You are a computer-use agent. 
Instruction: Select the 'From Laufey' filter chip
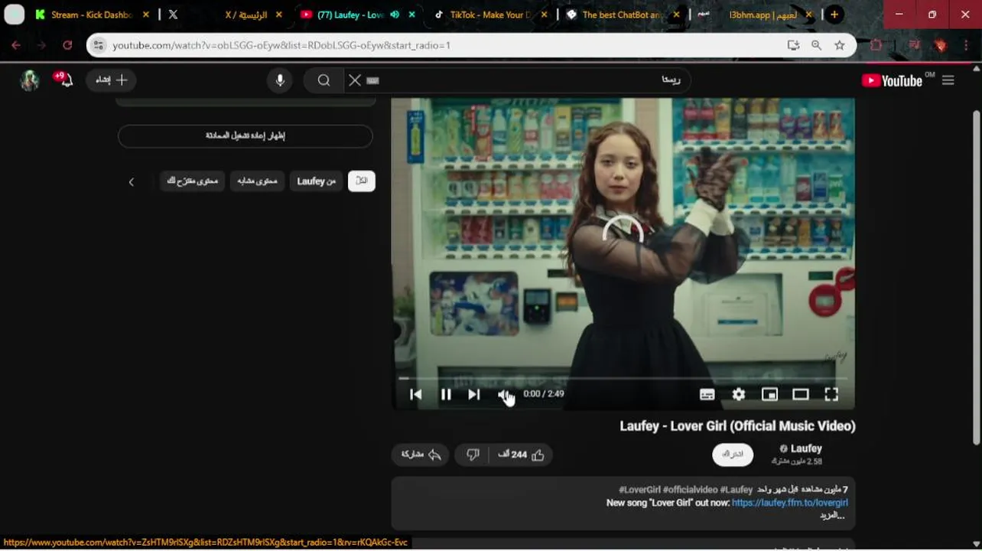coord(317,181)
